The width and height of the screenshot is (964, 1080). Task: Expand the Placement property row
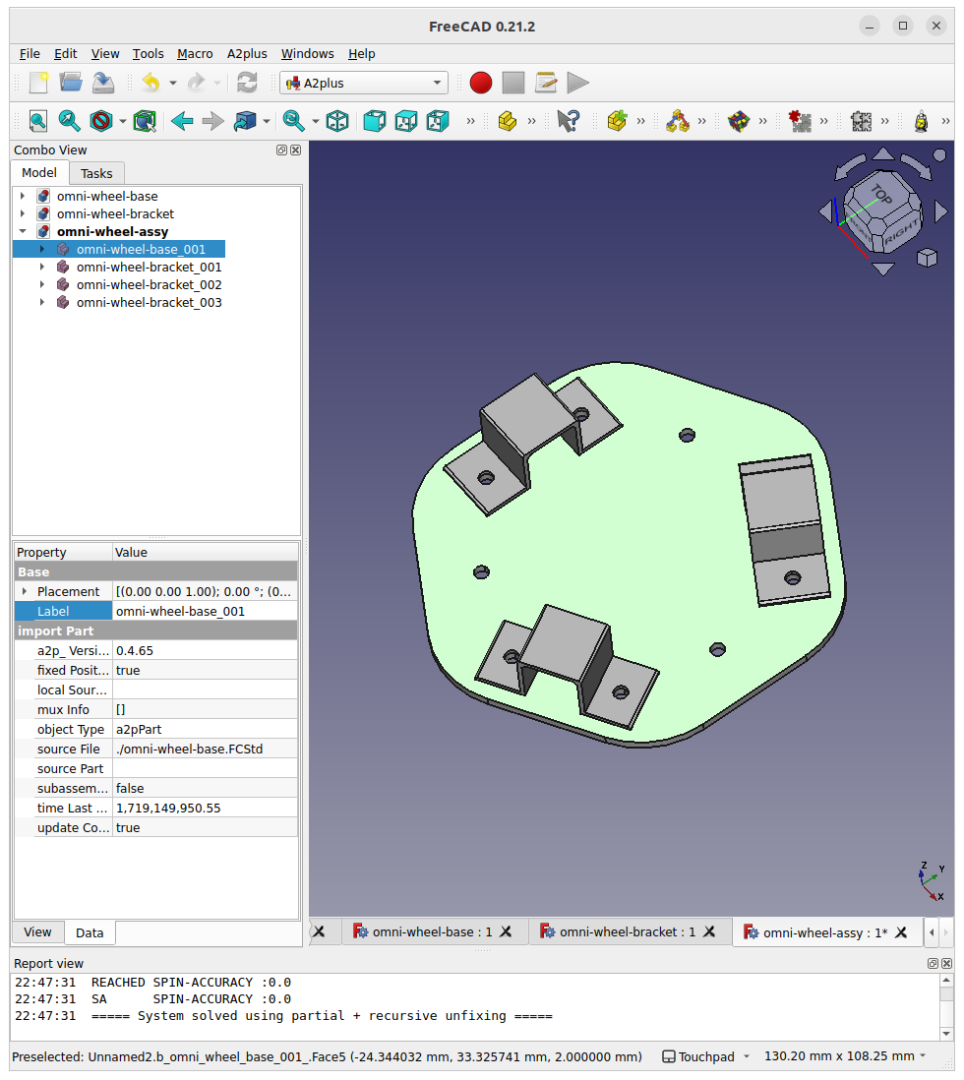[x=25, y=591]
